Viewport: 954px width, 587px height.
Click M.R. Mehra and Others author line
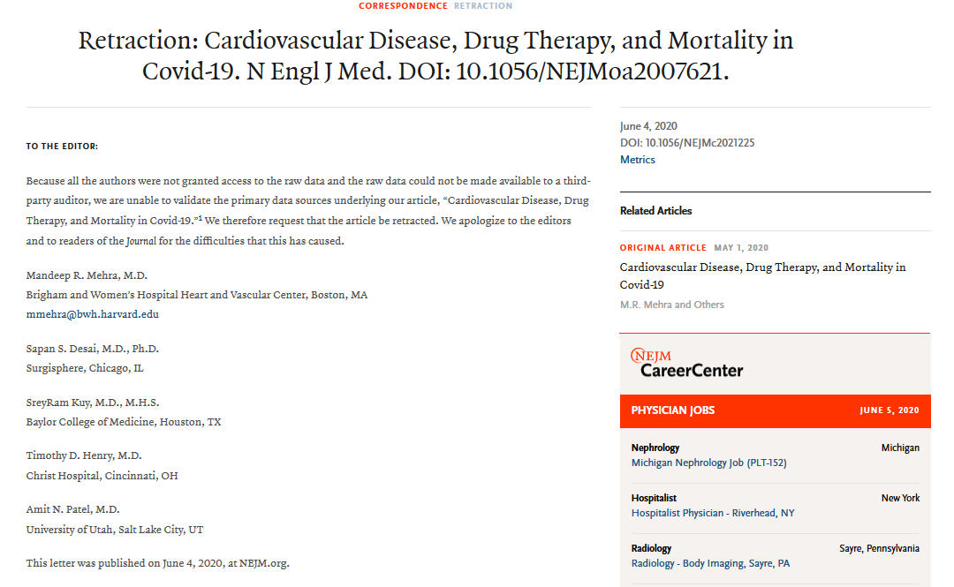tap(671, 305)
